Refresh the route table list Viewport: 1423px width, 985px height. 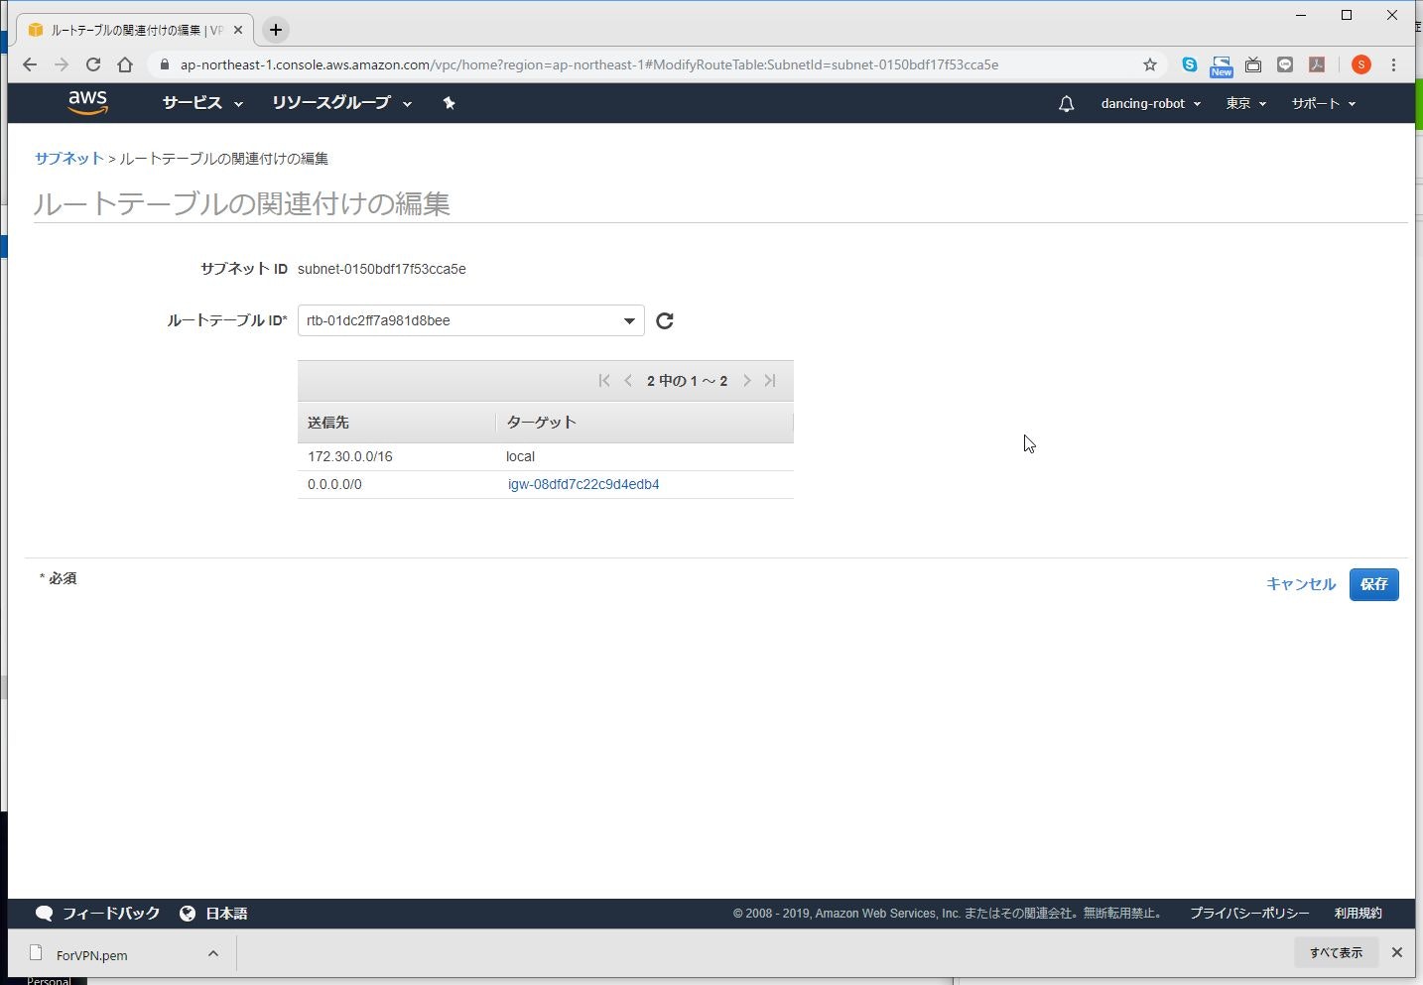(665, 320)
